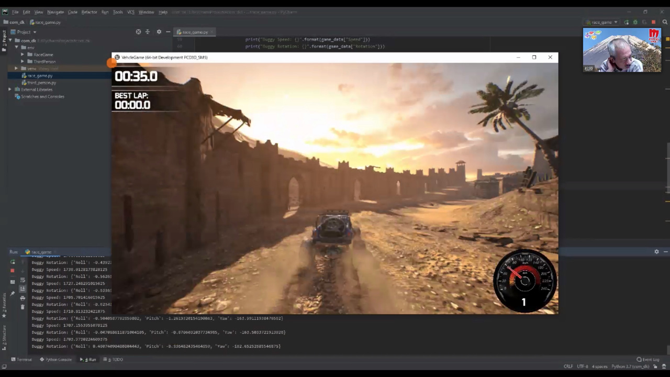This screenshot has height=377, width=670.
Task: Stop the running process in top toolbar
Action: (653, 23)
